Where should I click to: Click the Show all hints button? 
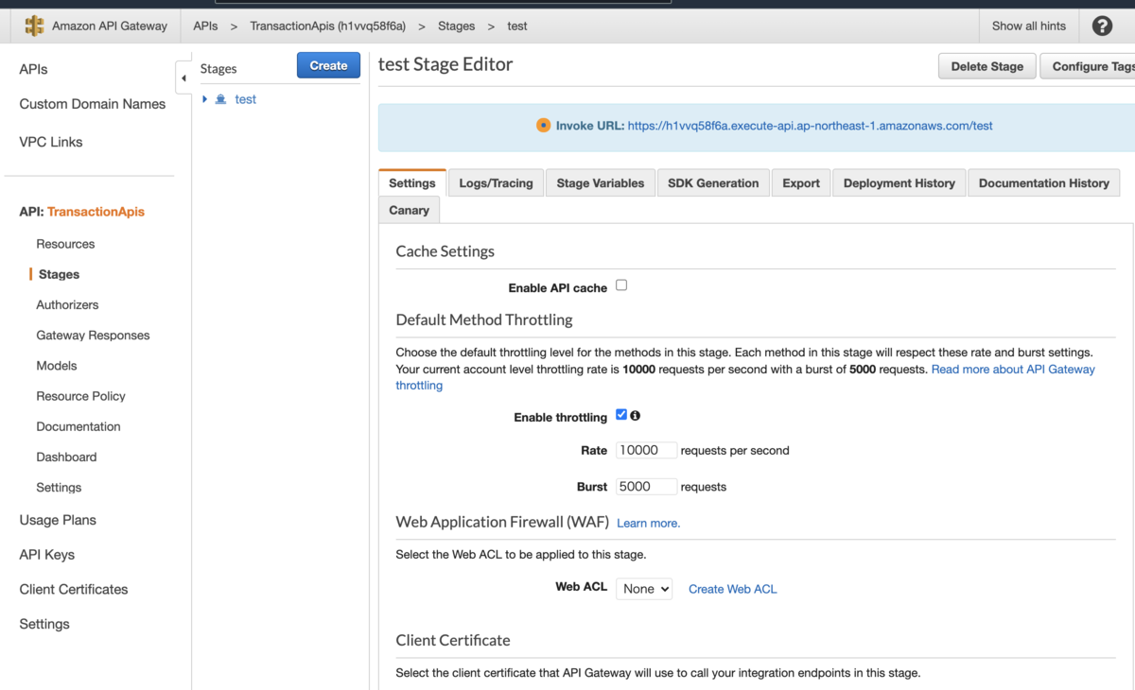[1029, 26]
